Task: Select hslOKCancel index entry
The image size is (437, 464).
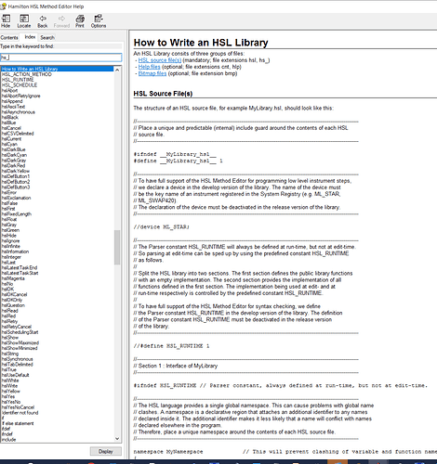Action: click(x=14, y=294)
